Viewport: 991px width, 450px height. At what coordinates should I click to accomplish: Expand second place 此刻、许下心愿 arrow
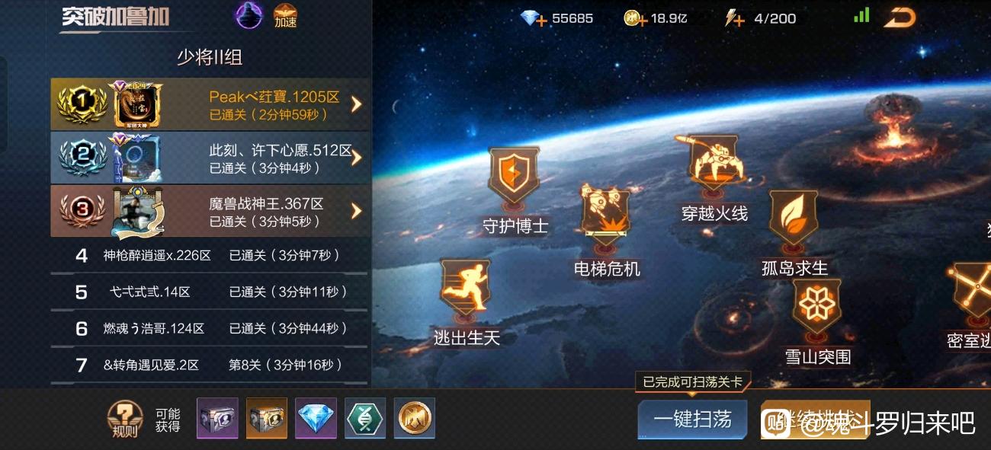(x=356, y=158)
